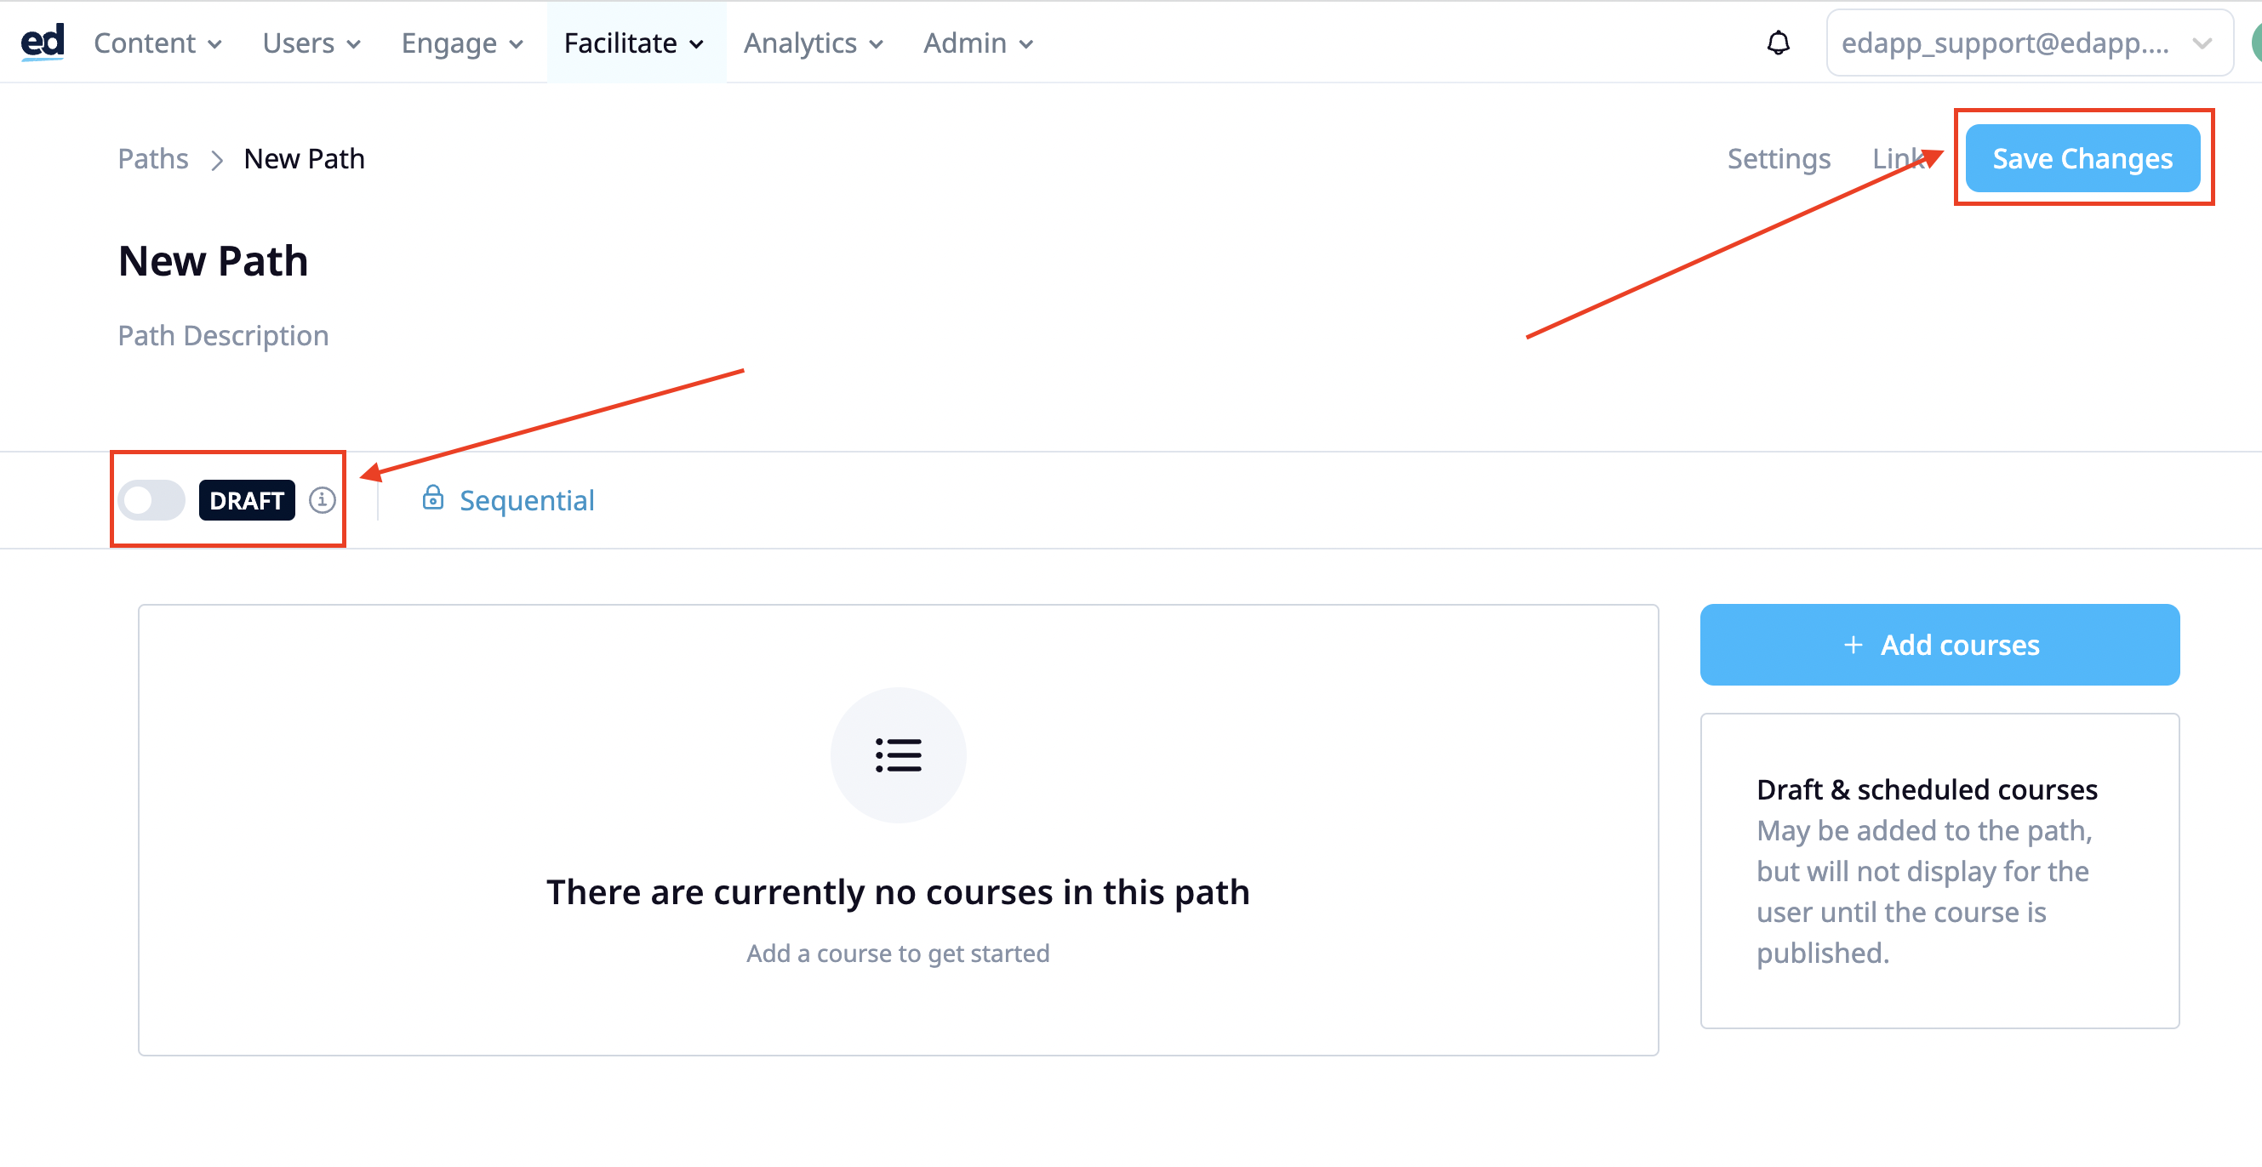Image resolution: width=2262 pixels, height=1167 pixels.
Task: Go back to Paths breadcrumb
Action: 153,159
